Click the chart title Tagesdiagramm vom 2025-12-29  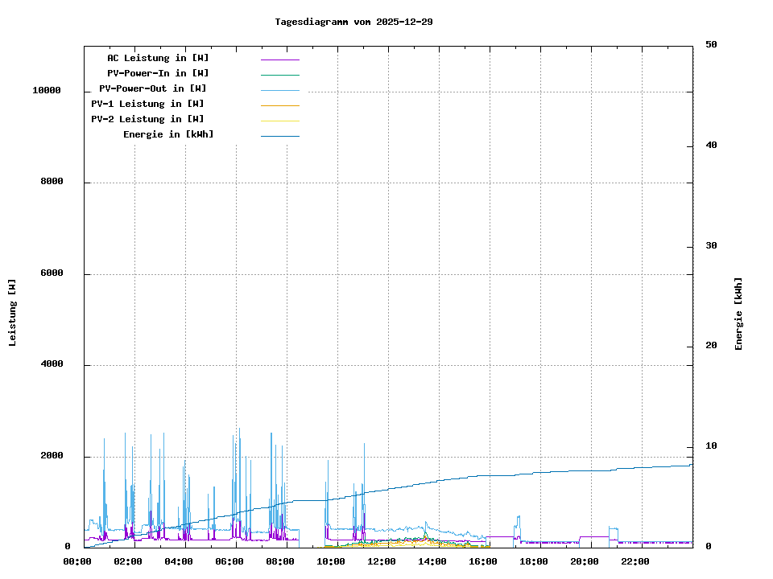(353, 22)
